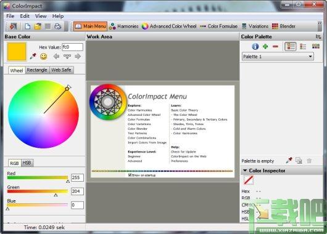Click the Blue slider track

(x=38, y=205)
